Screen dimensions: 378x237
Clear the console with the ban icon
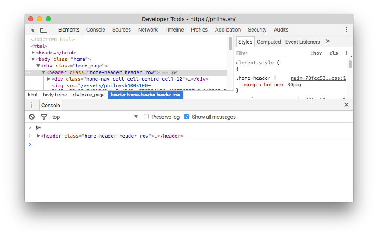32,117
